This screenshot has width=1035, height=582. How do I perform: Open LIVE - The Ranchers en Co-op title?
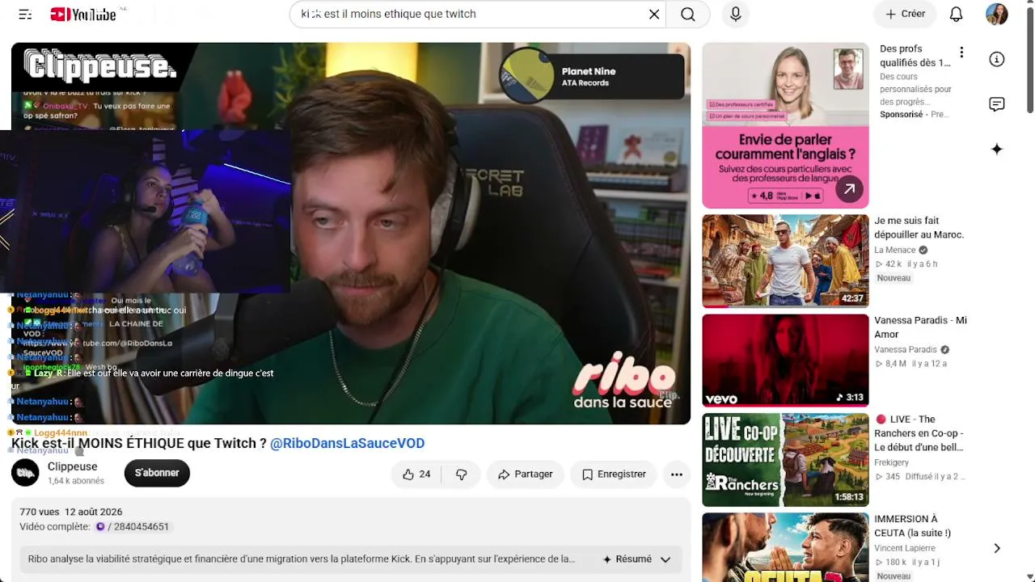(x=919, y=433)
